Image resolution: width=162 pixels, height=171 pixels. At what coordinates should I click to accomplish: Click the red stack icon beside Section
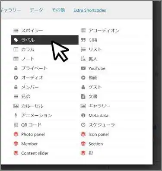pyautogui.click(x=83, y=144)
